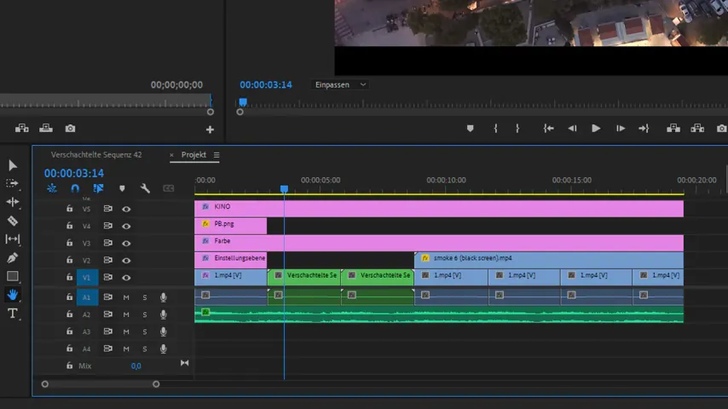728x409 pixels.
Task: Activate the Selection arrow tool
Action: [x=13, y=165]
